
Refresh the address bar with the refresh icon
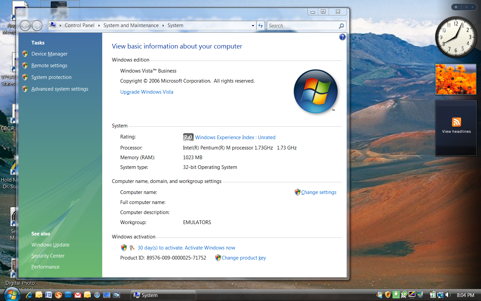coord(261,25)
